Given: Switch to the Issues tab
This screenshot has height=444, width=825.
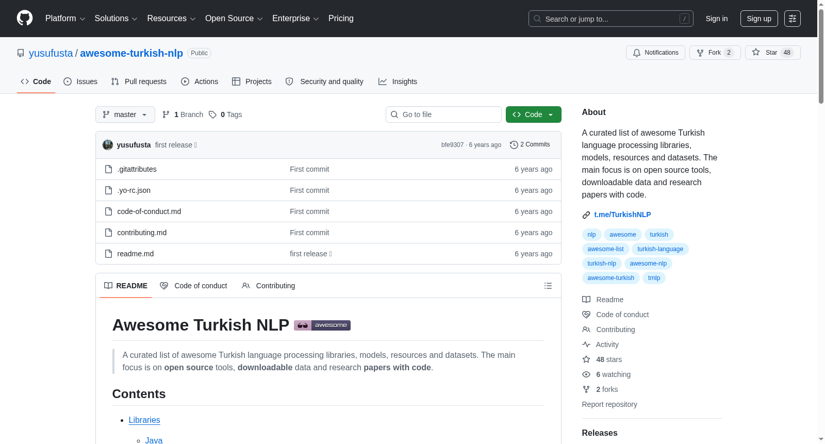Looking at the screenshot, I should point(80,81).
